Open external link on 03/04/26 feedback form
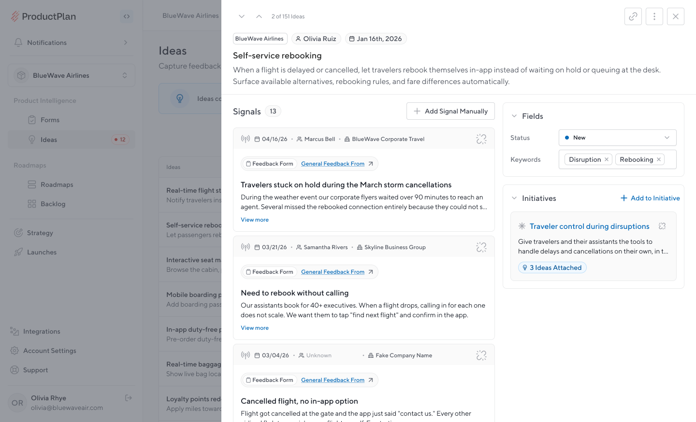The height and width of the screenshot is (422, 696). 371,380
